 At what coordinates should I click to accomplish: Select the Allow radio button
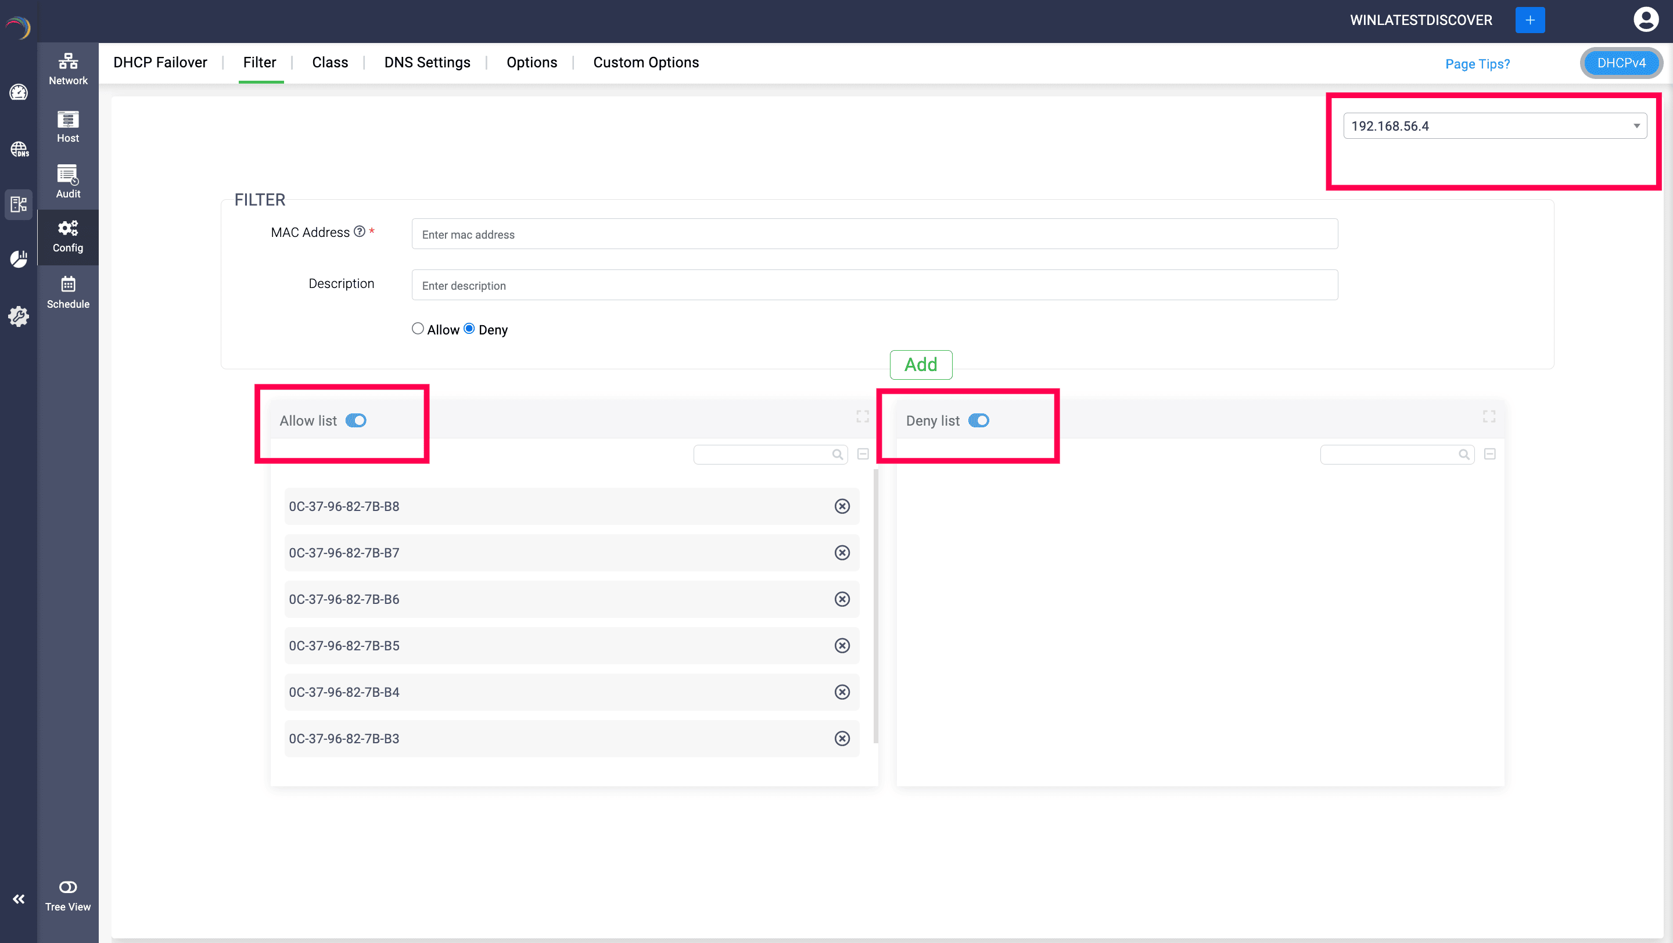coord(418,329)
